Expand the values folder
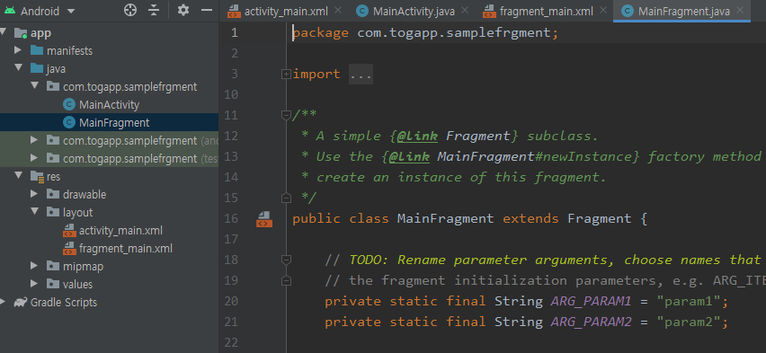 [x=34, y=284]
